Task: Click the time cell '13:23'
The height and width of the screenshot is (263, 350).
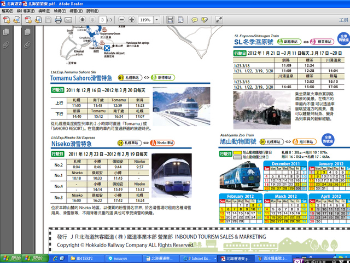Action: click(x=140, y=105)
